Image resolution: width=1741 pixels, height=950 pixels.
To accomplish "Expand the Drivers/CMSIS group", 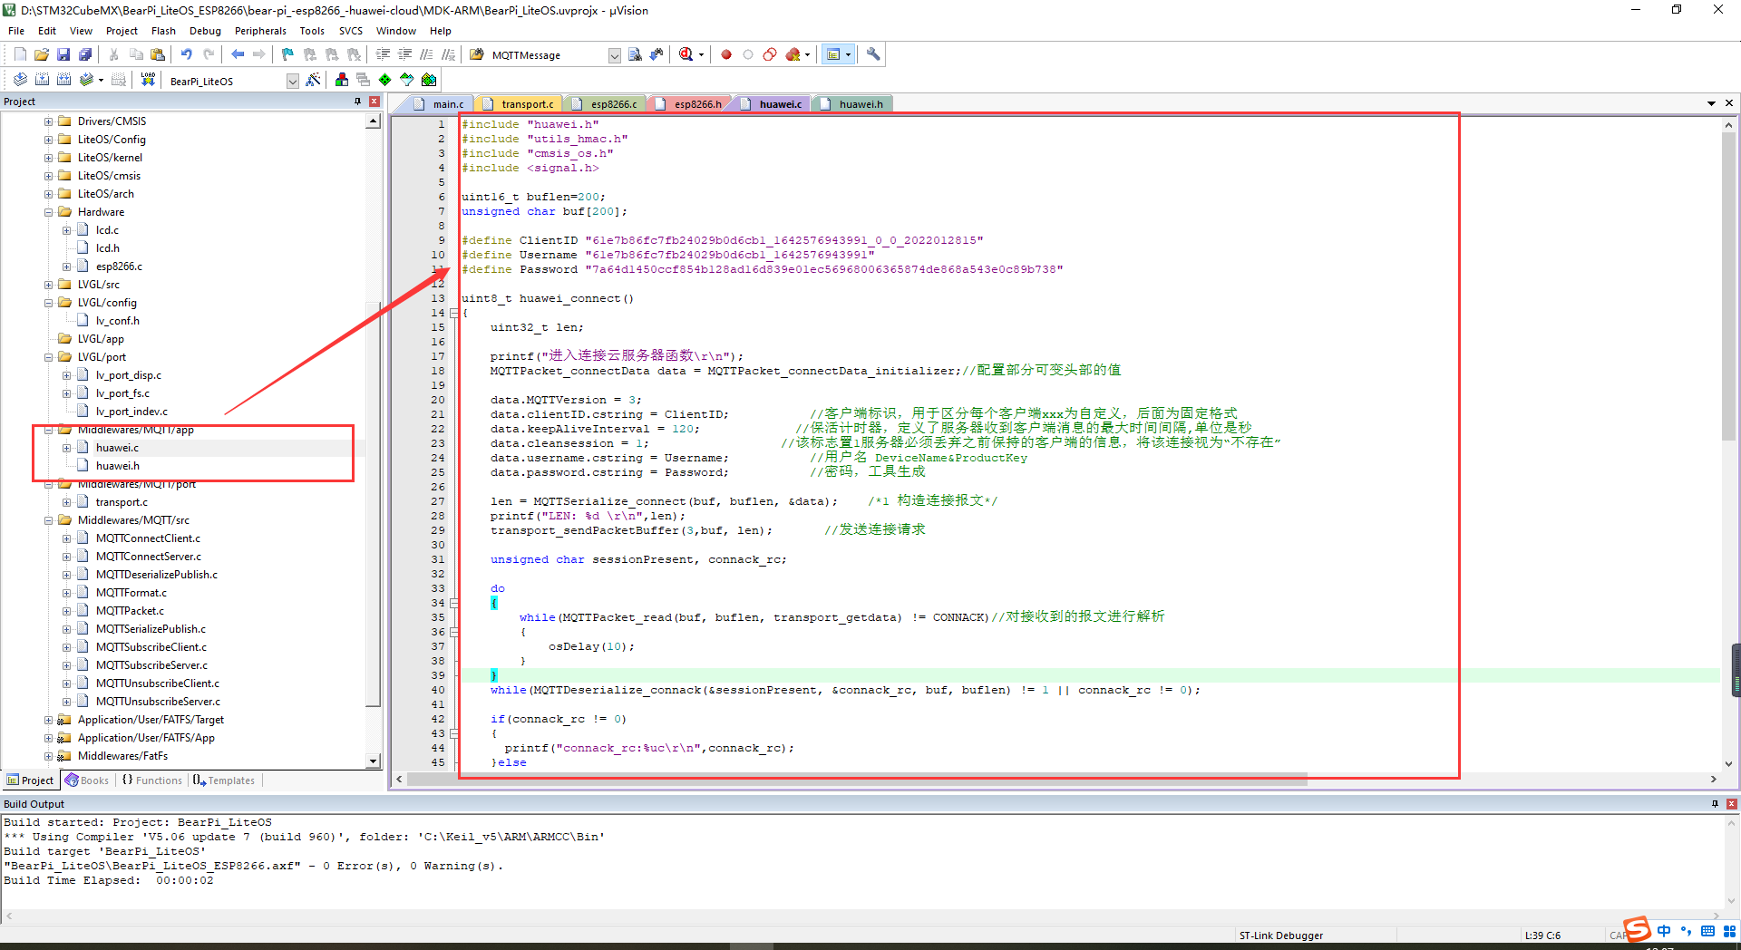I will coord(48,121).
